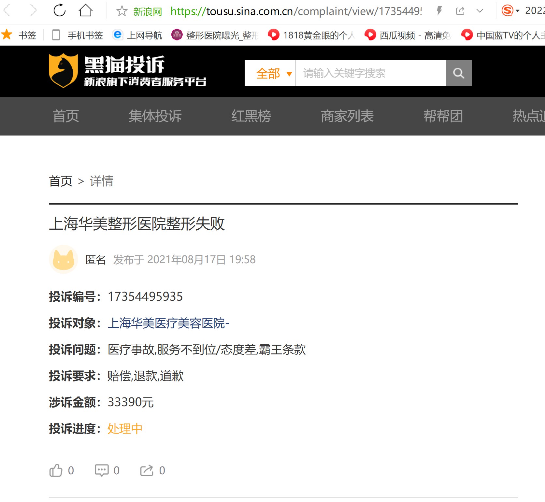Like the complaint with thumbs-up icon
The height and width of the screenshot is (502, 545).
click(56, 470)
